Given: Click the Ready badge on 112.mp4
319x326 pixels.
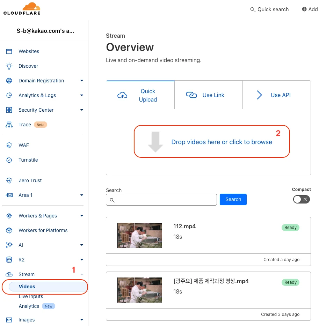Looking at the screenshot, I should point(290,228).
